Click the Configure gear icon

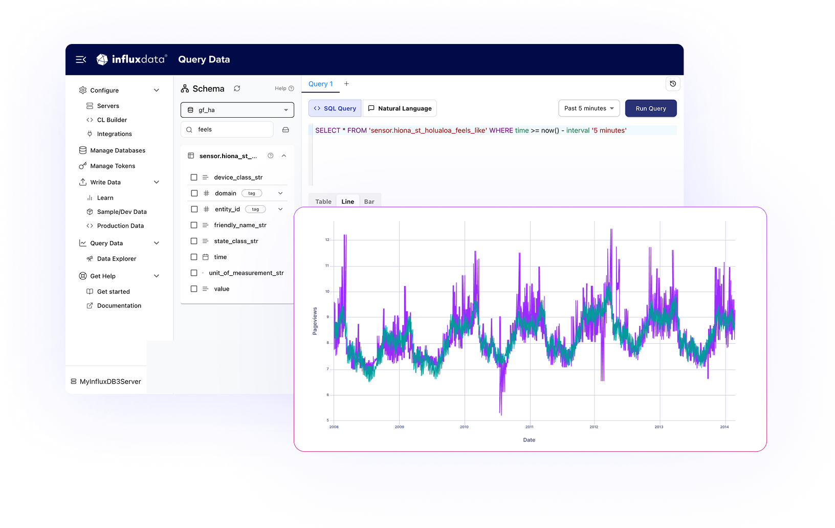point(83,90)
